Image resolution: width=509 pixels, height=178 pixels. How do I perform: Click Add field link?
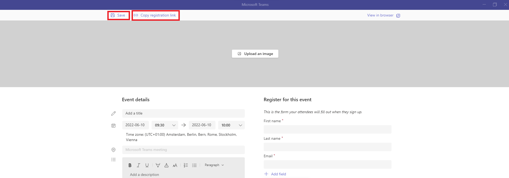point(275,174)
